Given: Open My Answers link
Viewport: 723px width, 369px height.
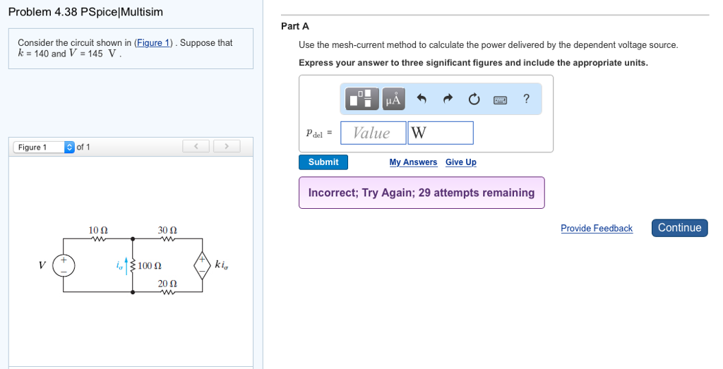Looking at the screenshot, I should click(x=413, y=162).
